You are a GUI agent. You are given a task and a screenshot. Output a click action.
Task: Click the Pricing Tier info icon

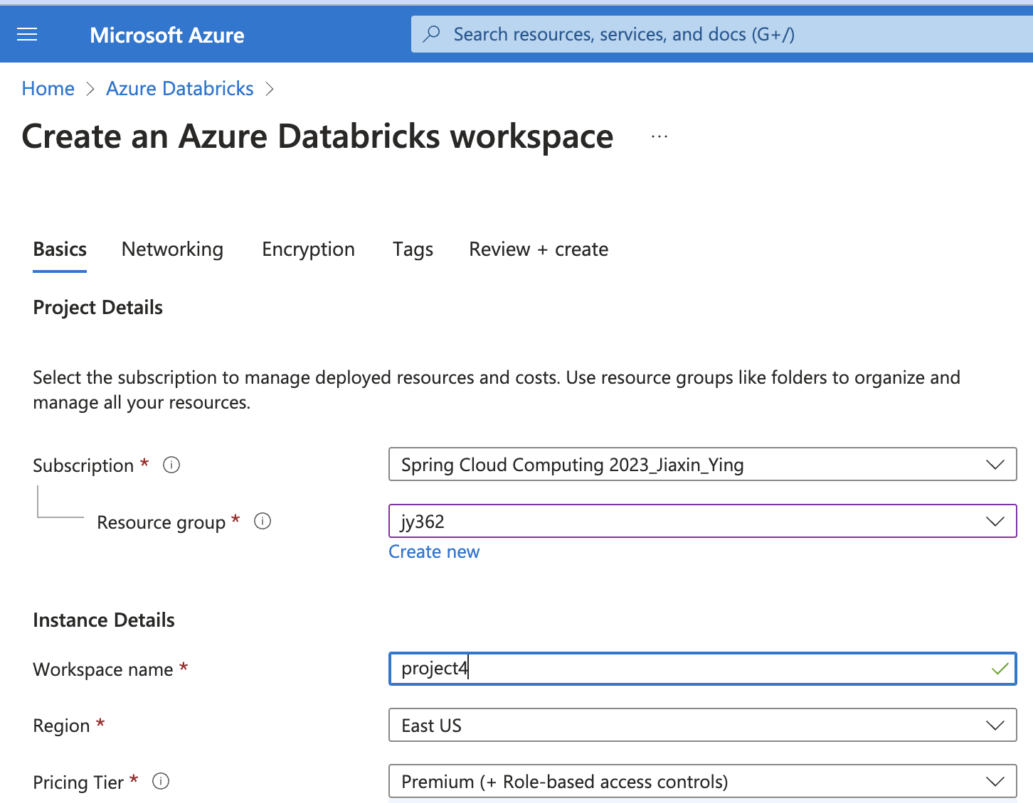tap(161, 781)
